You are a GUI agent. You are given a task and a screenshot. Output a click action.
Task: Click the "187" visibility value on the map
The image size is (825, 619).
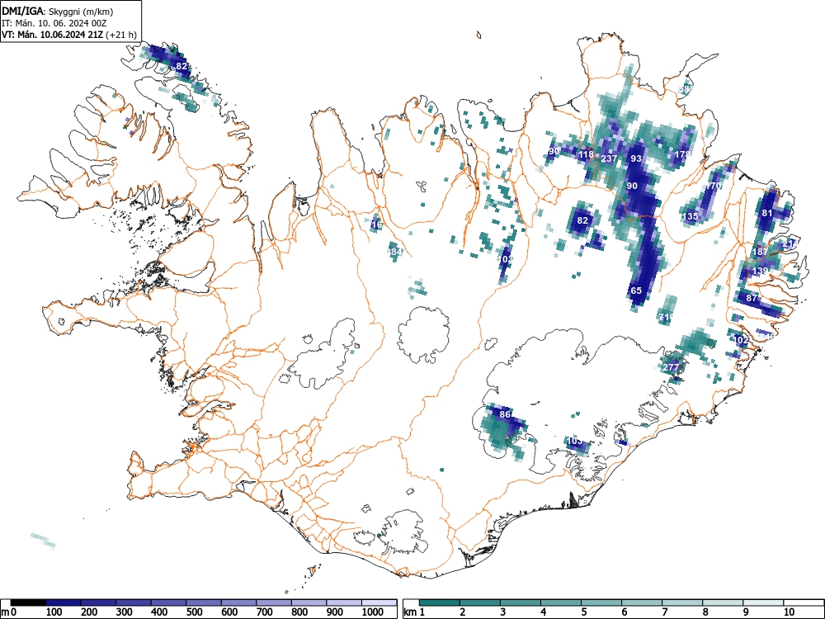coord(760,252)
